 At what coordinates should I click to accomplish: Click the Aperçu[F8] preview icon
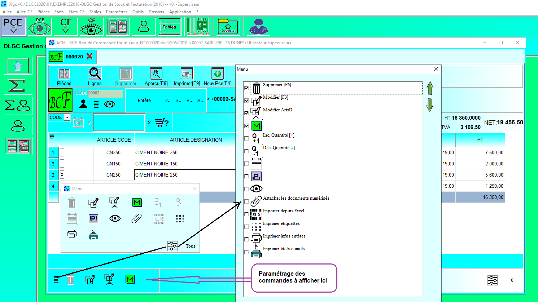[x=156, y=74]
